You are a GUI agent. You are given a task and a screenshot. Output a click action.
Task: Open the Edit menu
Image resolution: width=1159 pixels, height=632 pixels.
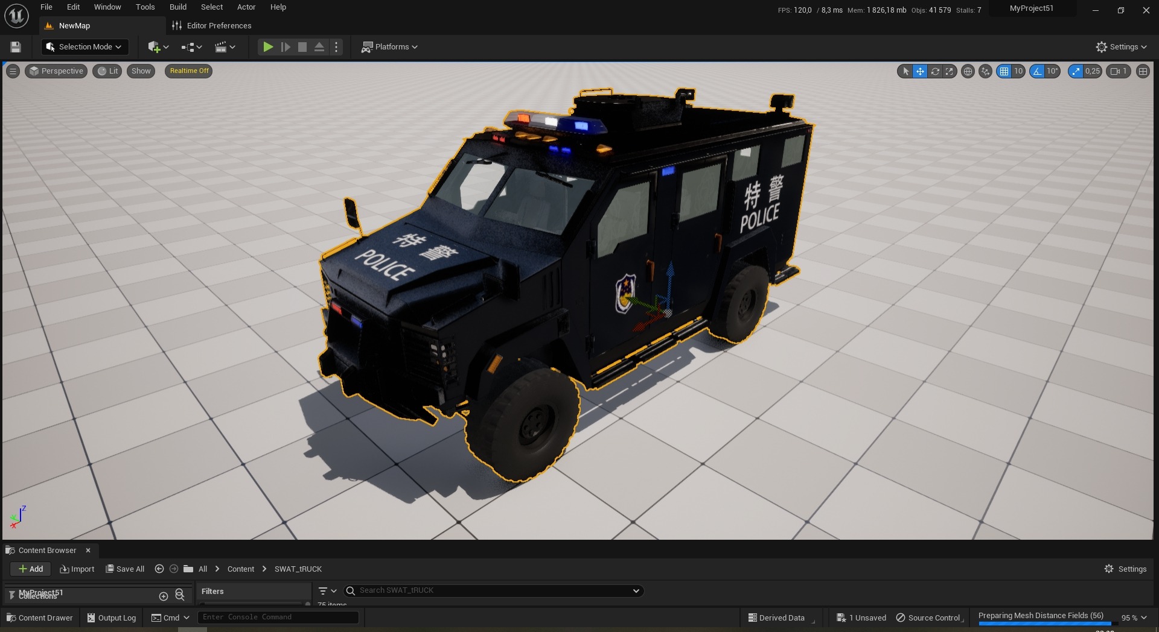(73, 7)
